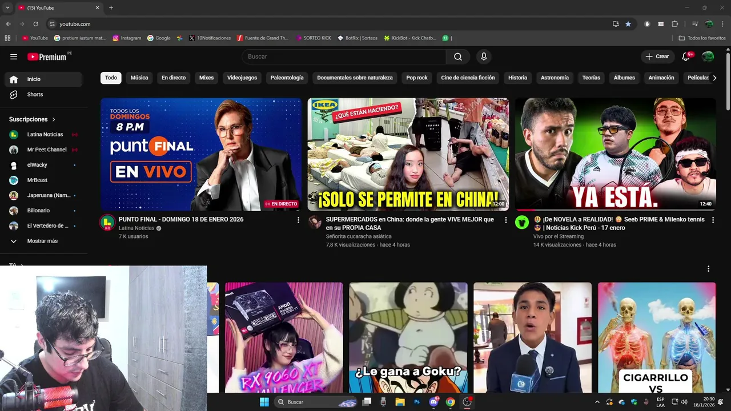Switch to Chrome on the taskbar
This screenshot has height=411, width=731.
[450, 402]
